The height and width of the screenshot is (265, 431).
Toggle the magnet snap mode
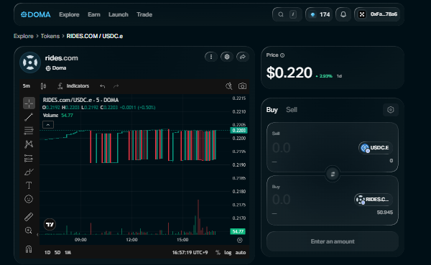[x=29, y=249]
